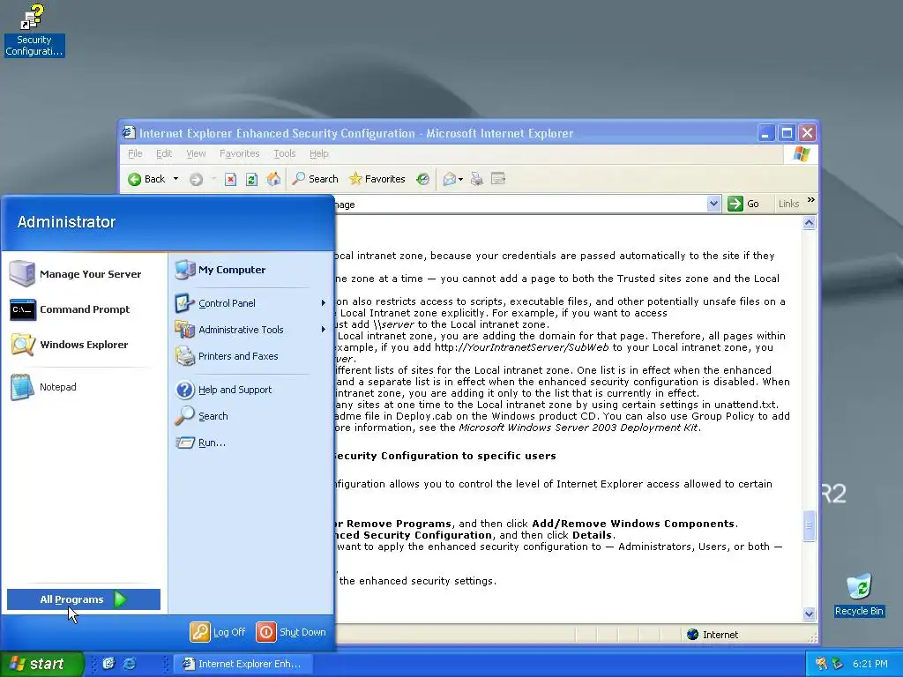Click the Internet Explorer window title bar
Image resolution: width=903 pixels, height=677 pixels.
pyautogui.click(x=437, y=134)
